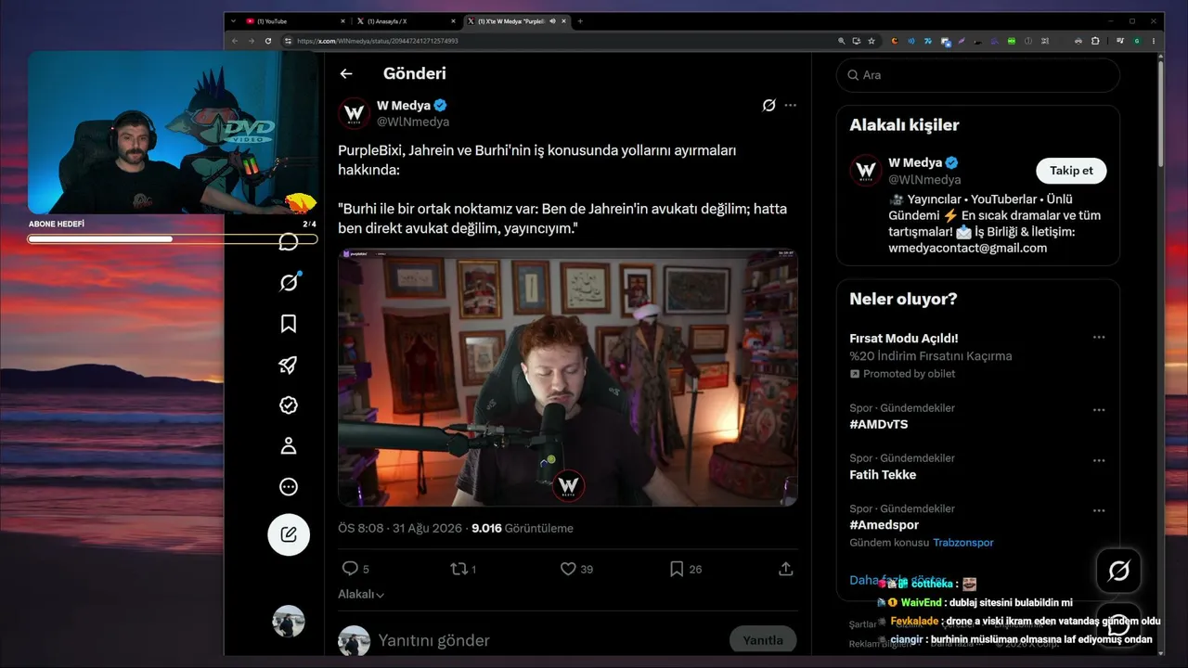Screen dimensions: 1188x668
Task: Open Grok from the left sidebar
Action: tap(289, 282)
